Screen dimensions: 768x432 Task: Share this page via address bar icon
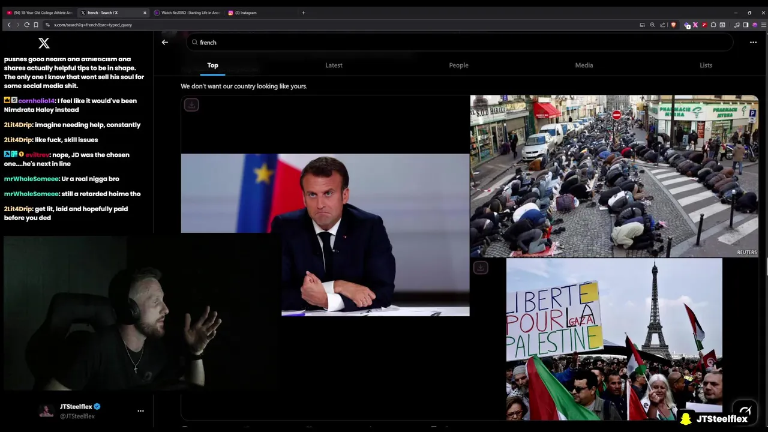click(x=662, y=25)
